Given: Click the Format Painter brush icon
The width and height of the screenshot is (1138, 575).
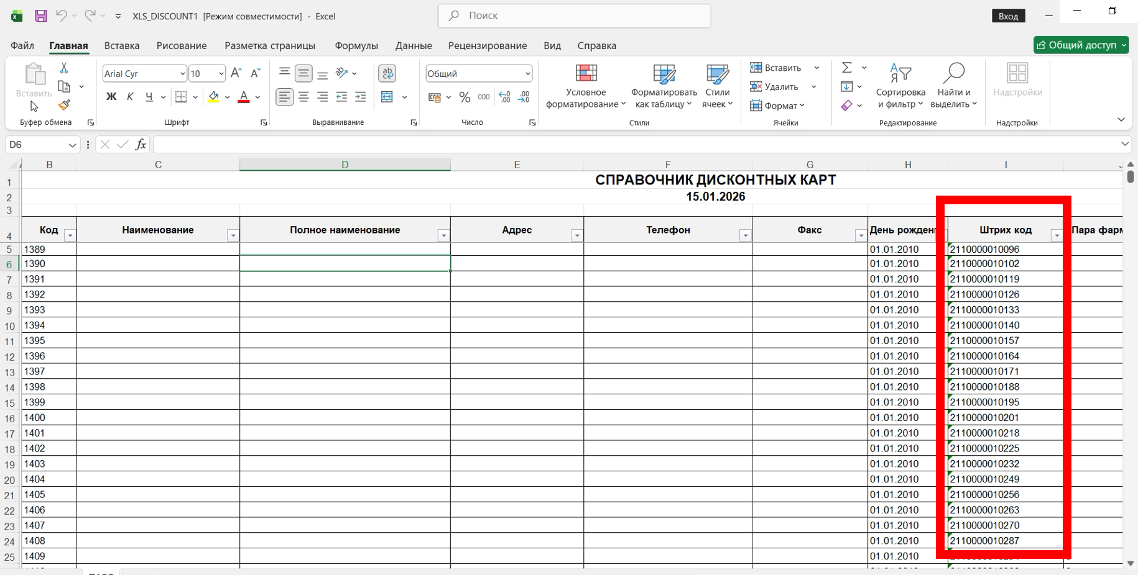Looking at the screenshot, I should [64, 106].
